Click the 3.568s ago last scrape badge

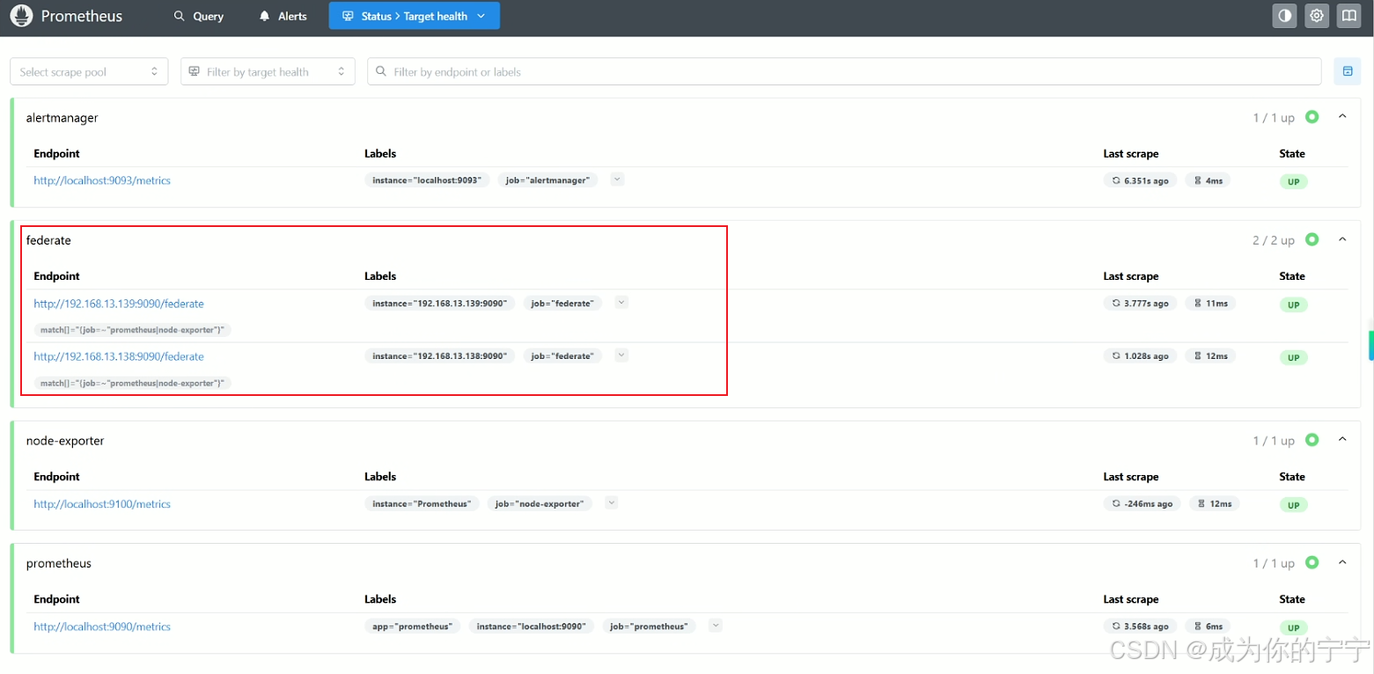(1140, 626)
